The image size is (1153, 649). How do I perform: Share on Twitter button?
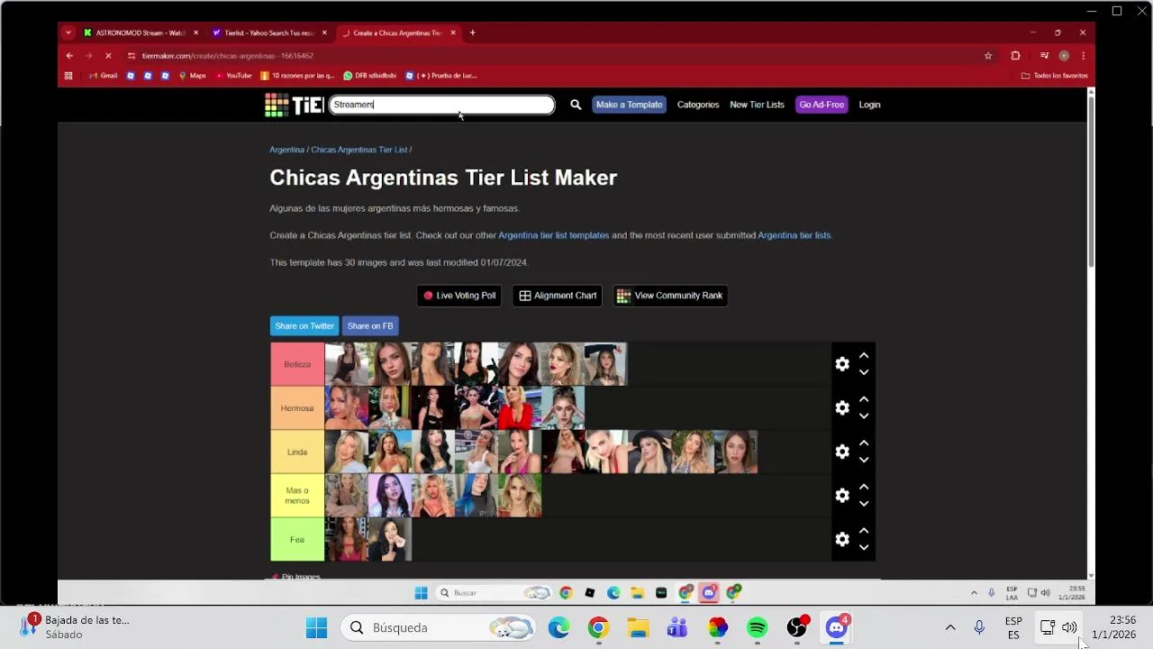point(304,326)
